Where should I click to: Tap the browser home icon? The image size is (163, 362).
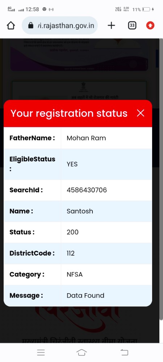[x=11, y=25]
